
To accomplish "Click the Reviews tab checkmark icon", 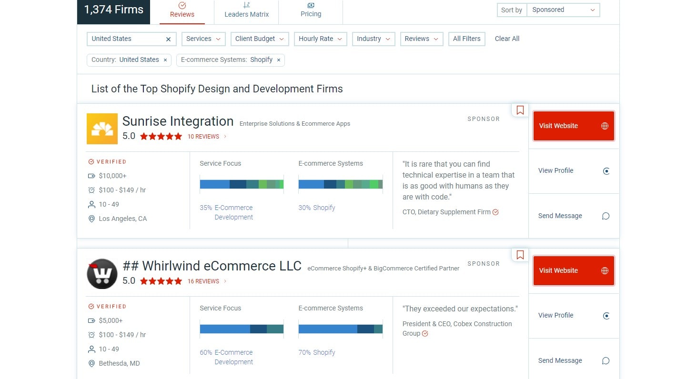I will [x=182, y=5].
